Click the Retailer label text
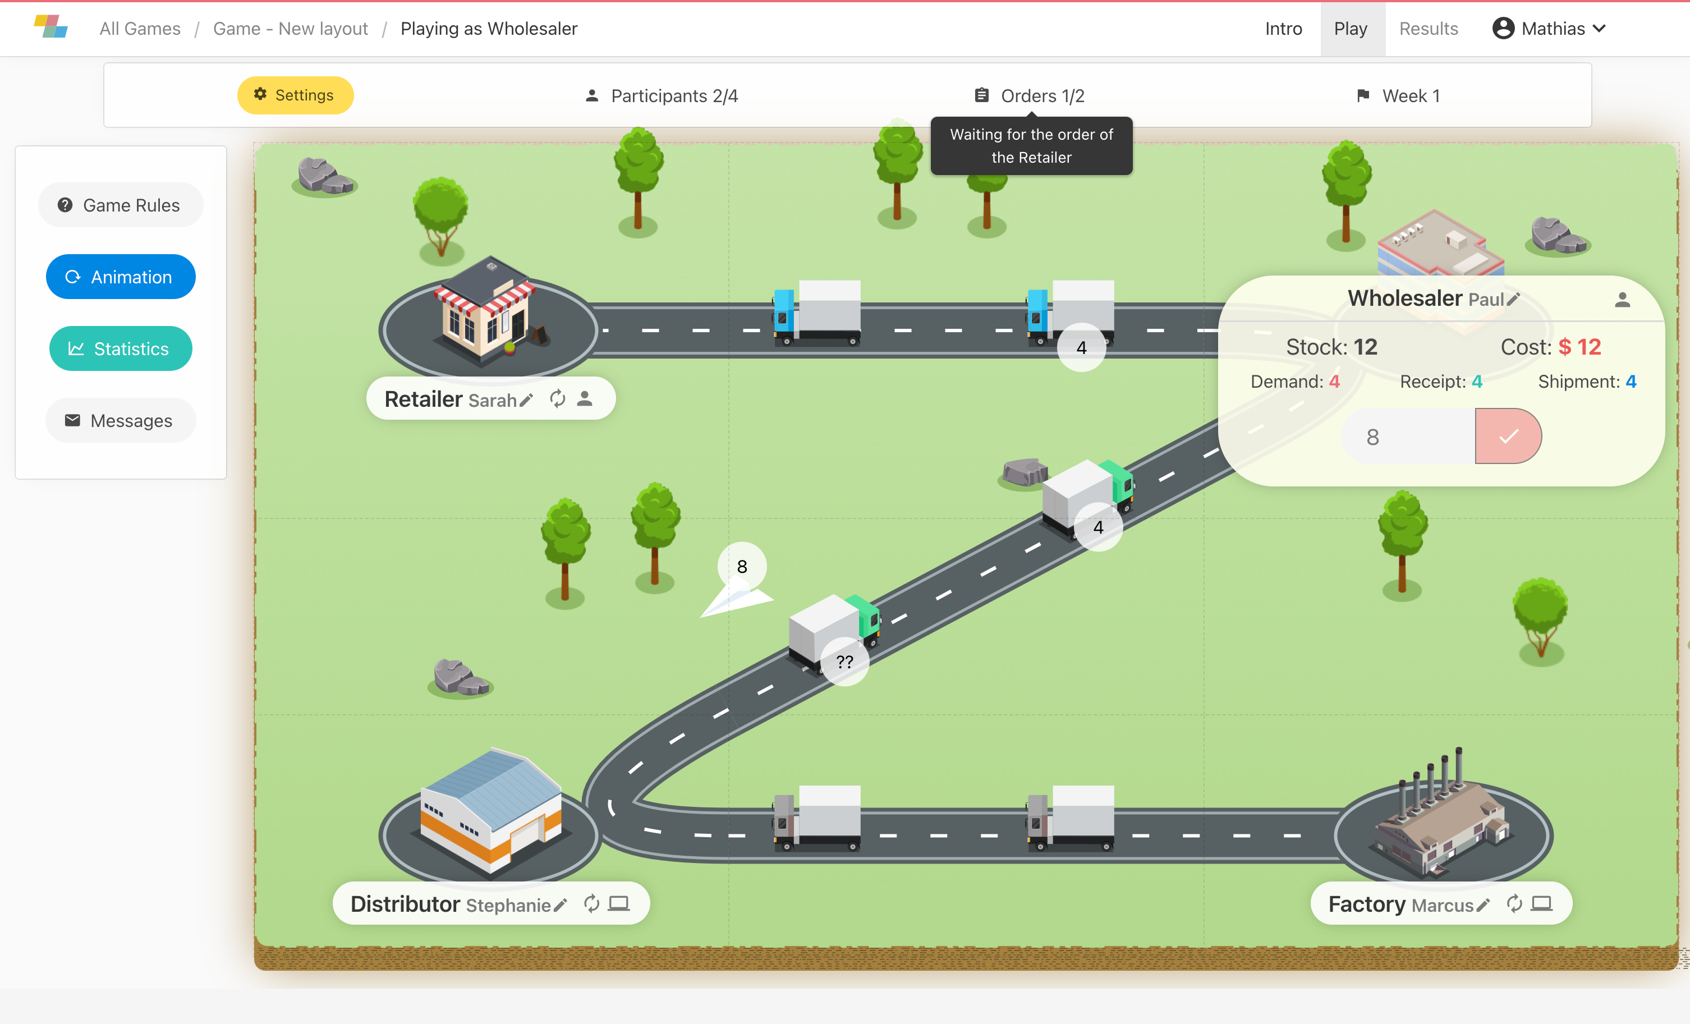This screenshot has height=1024, width=1690. [x=423, y=399]
